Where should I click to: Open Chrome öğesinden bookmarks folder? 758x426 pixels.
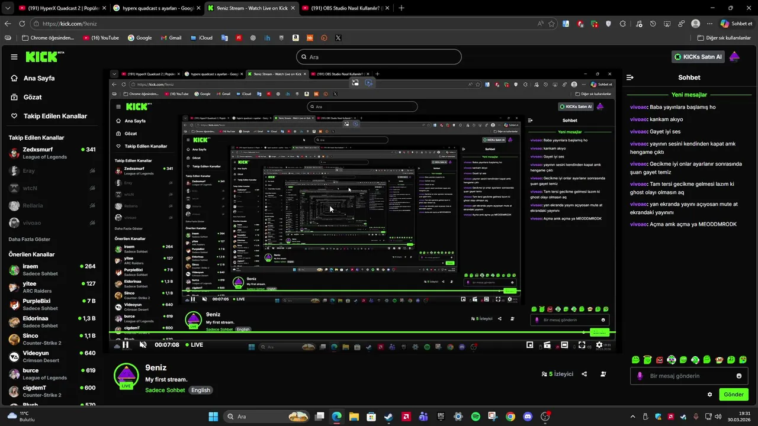[x=48, y=38]
